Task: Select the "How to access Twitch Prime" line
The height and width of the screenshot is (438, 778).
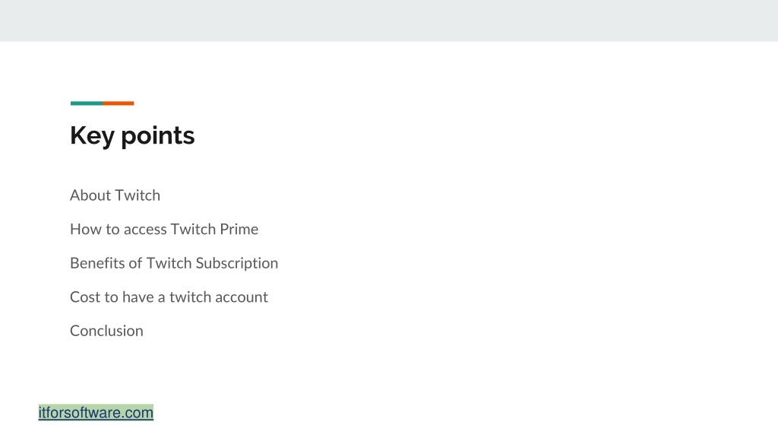Action: tap(164, 229)
